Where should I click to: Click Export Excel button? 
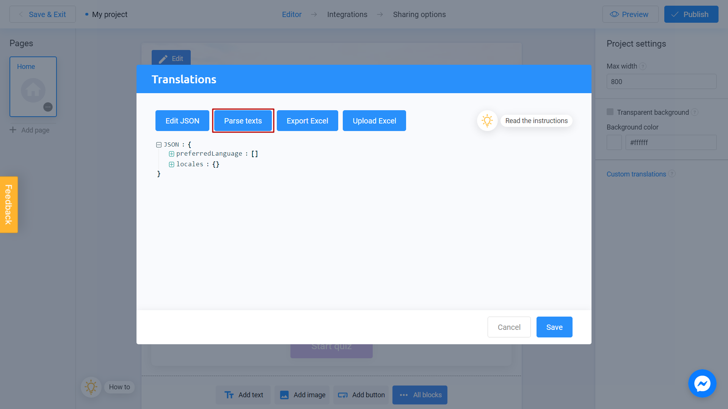click(308, 121)
